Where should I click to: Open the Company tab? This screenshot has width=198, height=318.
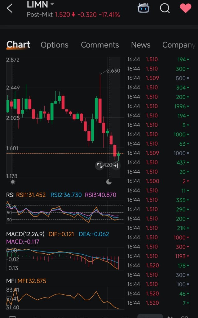pyautogui.click(x=179, y=45)
